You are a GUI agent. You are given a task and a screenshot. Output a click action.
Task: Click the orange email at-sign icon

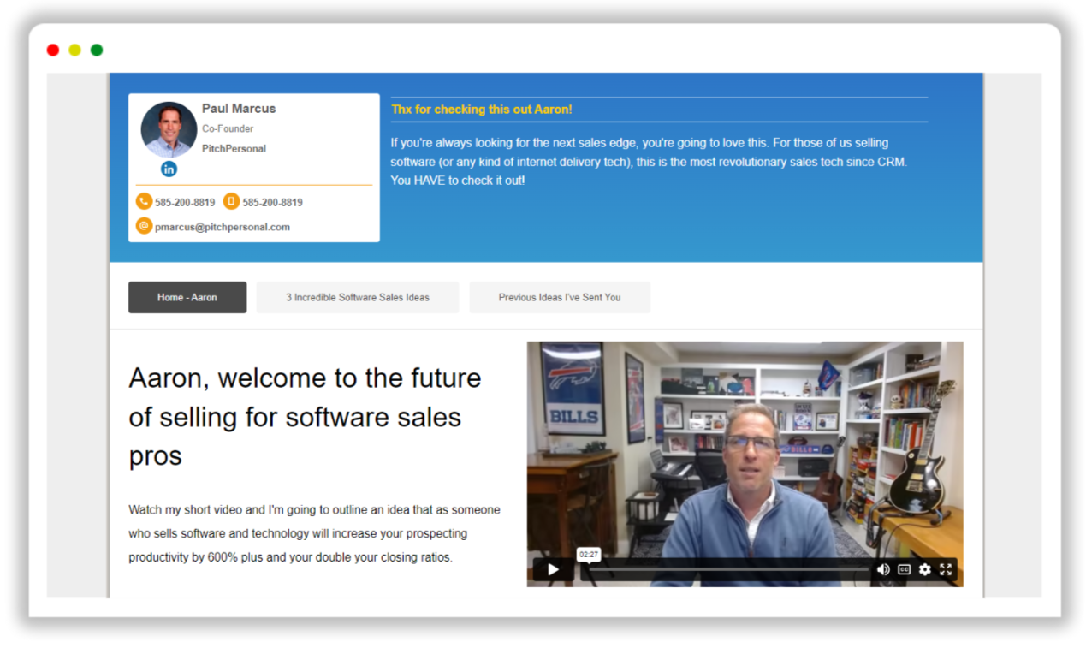pyautogui.click(x=144, y=226)
